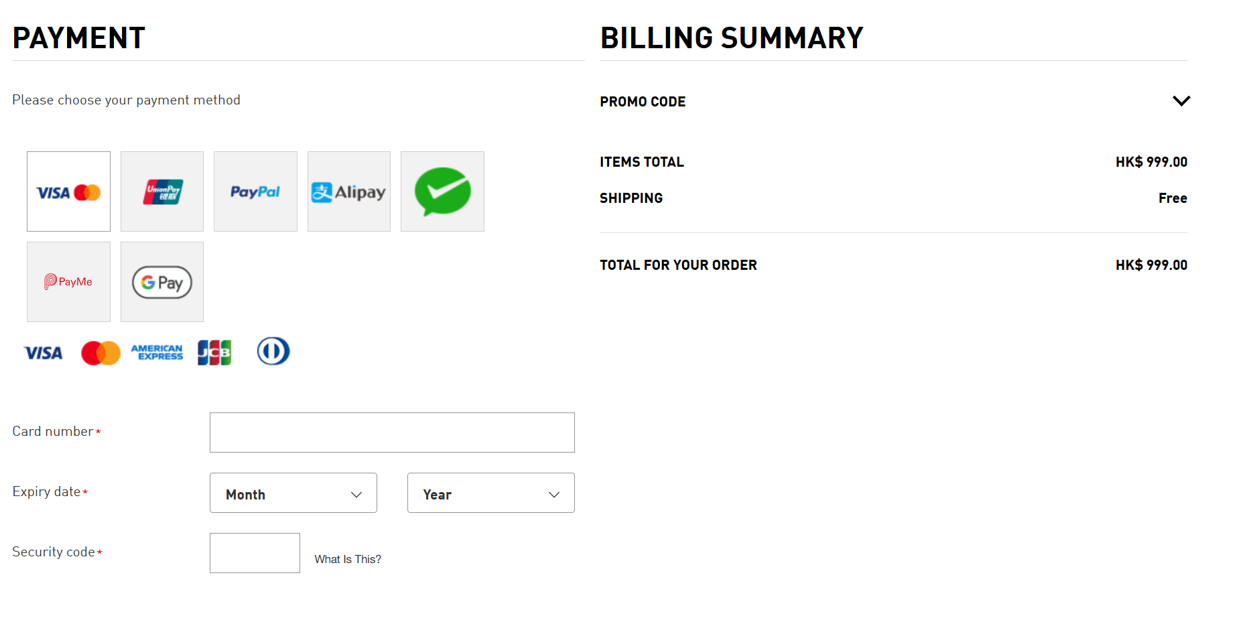This screenshot has height=626, width=1251.
Task: Expand the PROMO CODE section
Action: click(x=1181, y=101)
